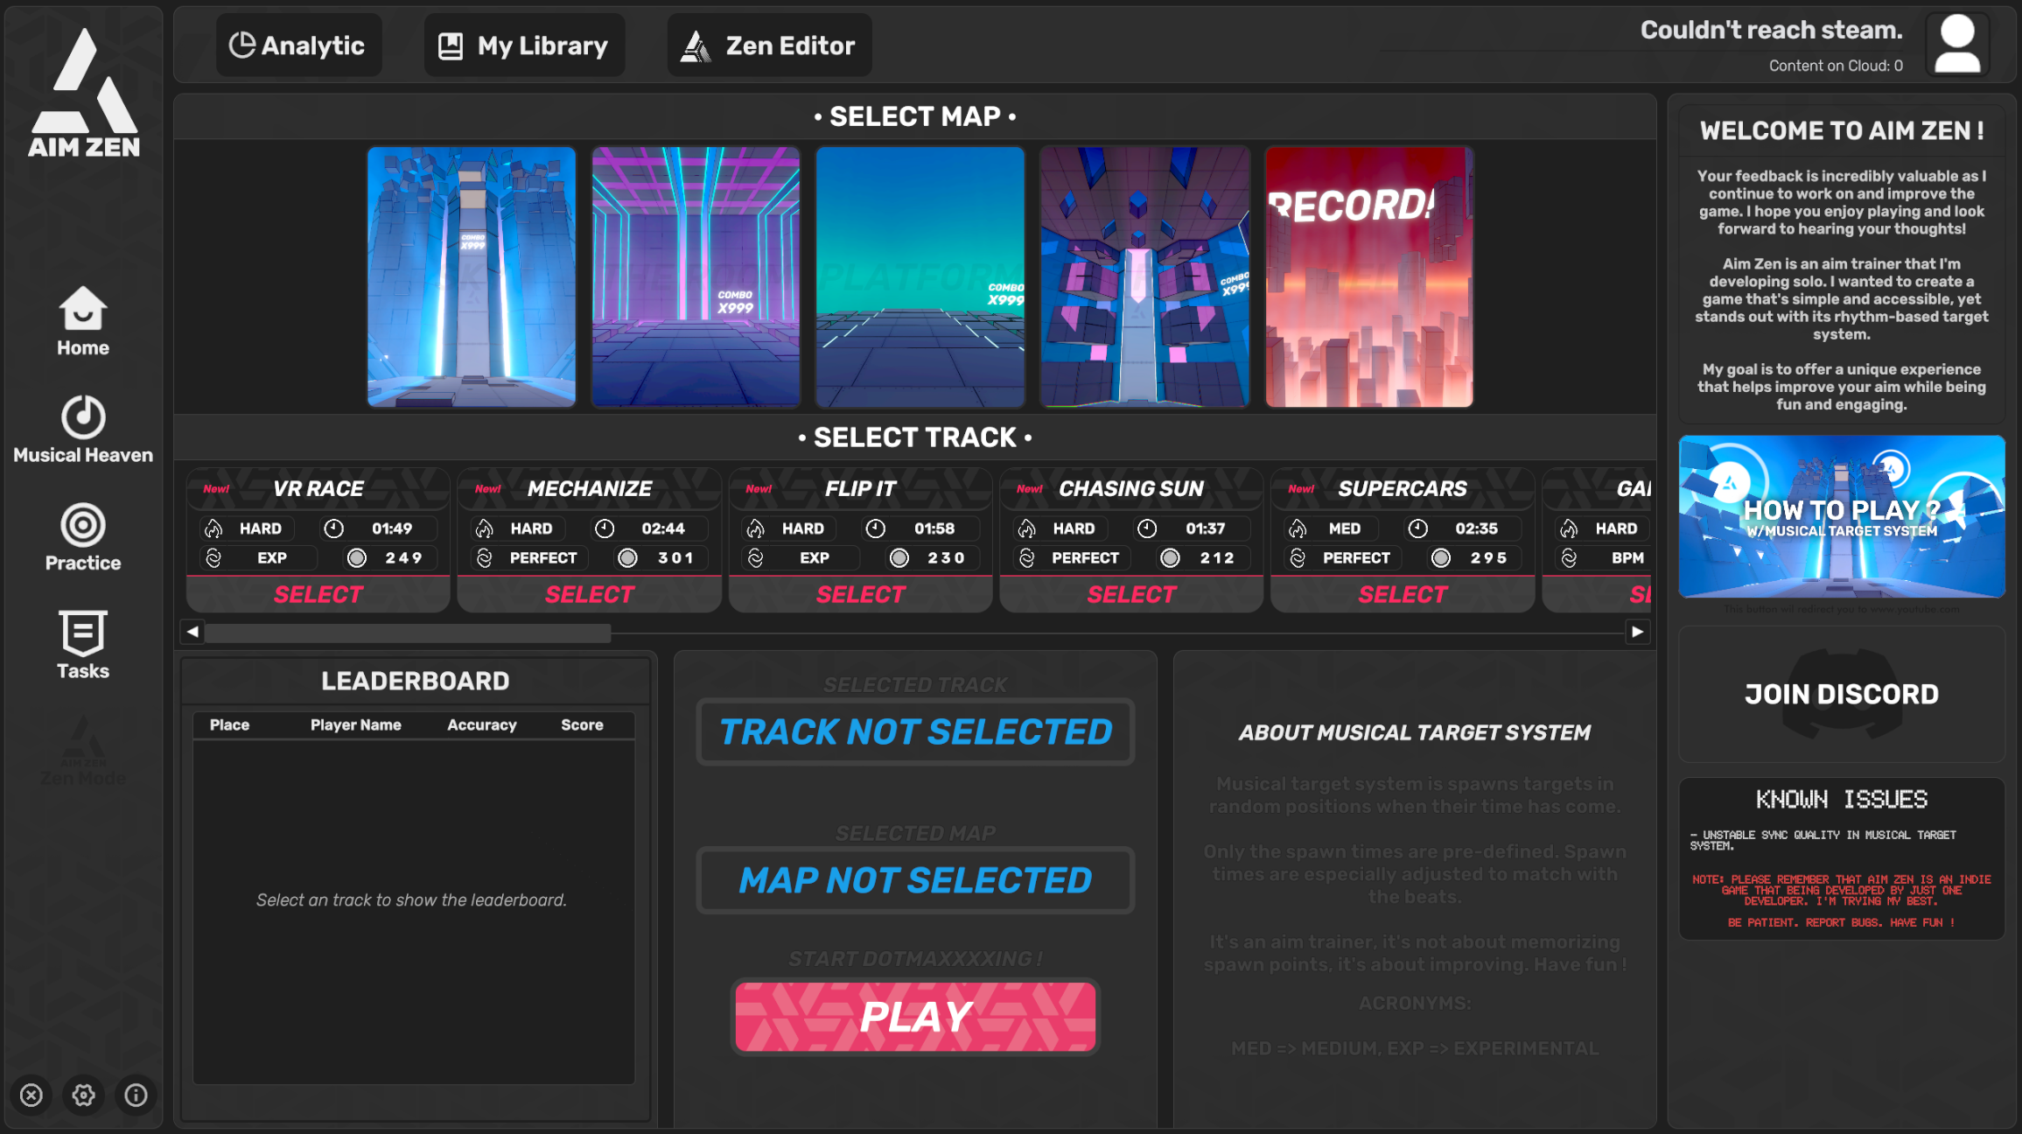Click SUPERCARS difficulty flame icon
Viewport: 2022px width, 1134px height.
coord(1298,528)
